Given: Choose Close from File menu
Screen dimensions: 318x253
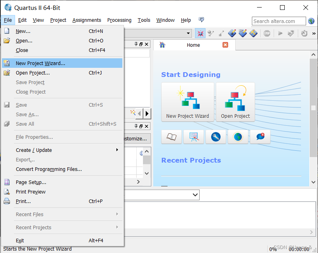Looking at the screenshot, I should pos(62,50).
